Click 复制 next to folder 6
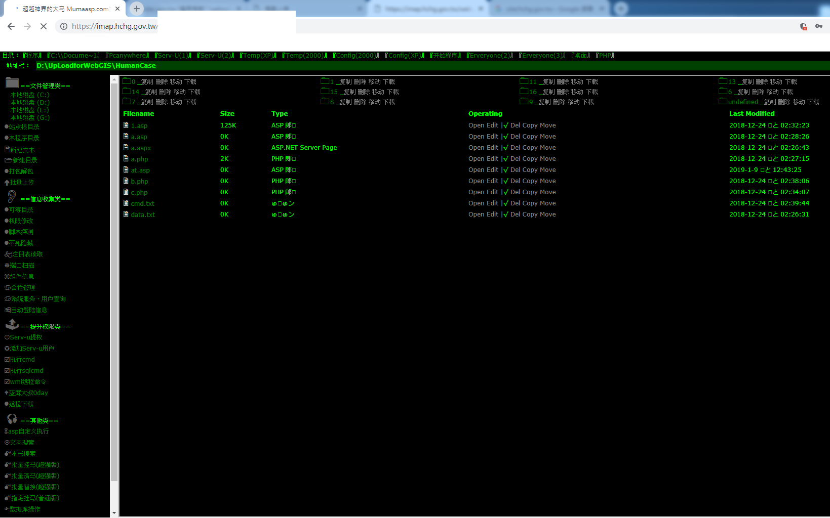 coord(743,92)
